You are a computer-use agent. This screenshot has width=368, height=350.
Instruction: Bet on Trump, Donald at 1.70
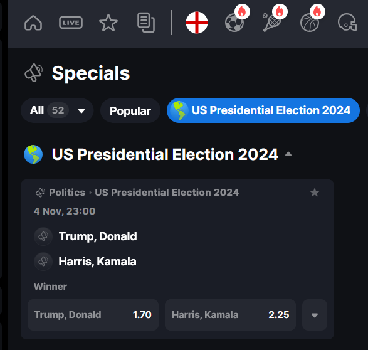[93, 315]
